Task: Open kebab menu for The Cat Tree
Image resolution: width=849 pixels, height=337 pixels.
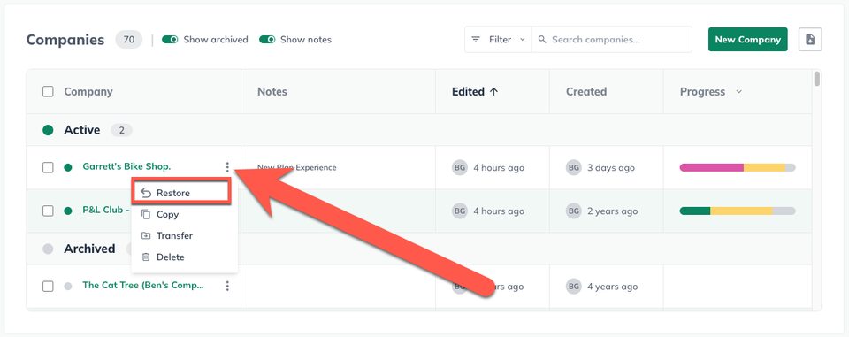Action: (x=227, y=286)
